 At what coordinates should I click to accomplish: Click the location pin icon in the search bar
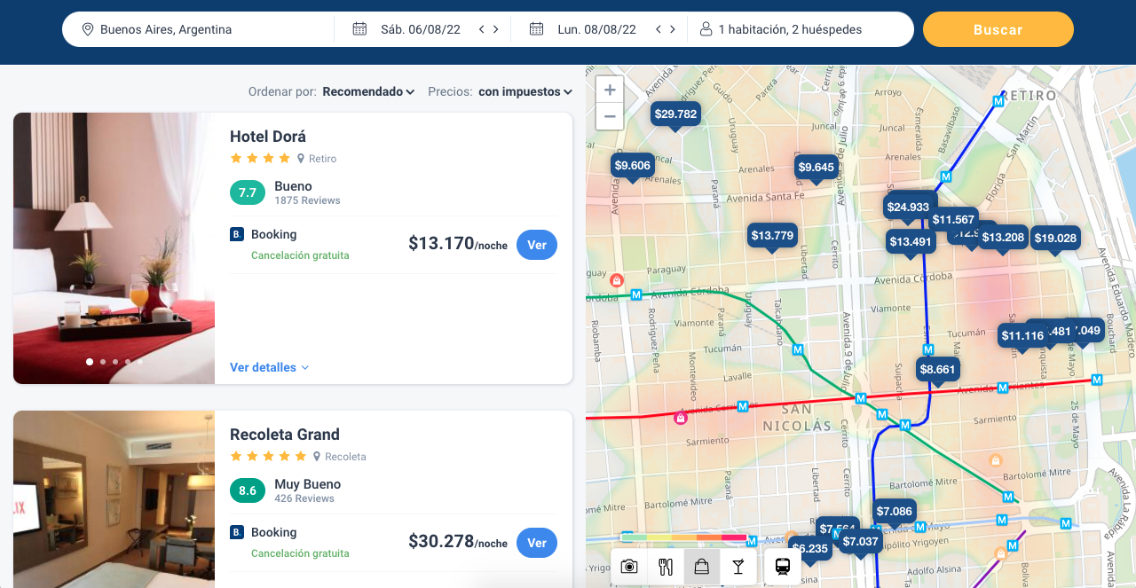[x=88, y=29]
